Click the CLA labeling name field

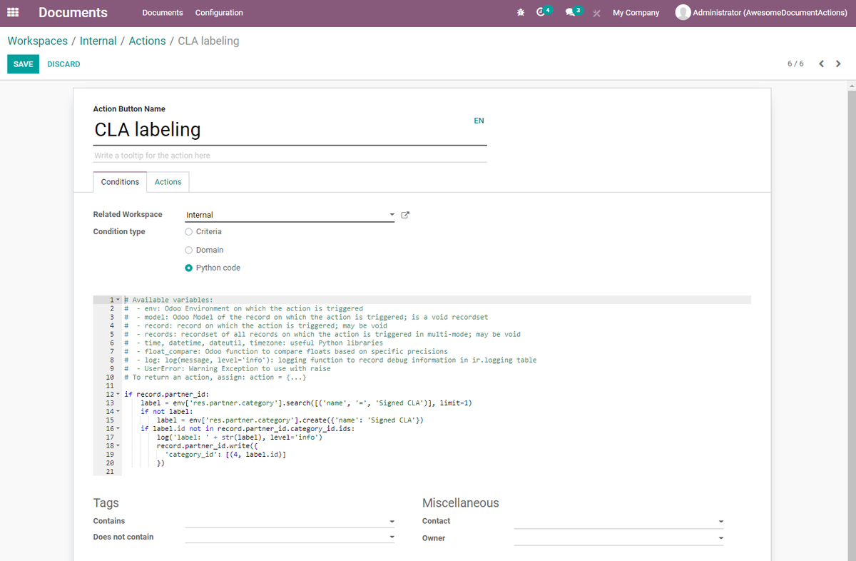pyautogui.click(x=290, y=130)
